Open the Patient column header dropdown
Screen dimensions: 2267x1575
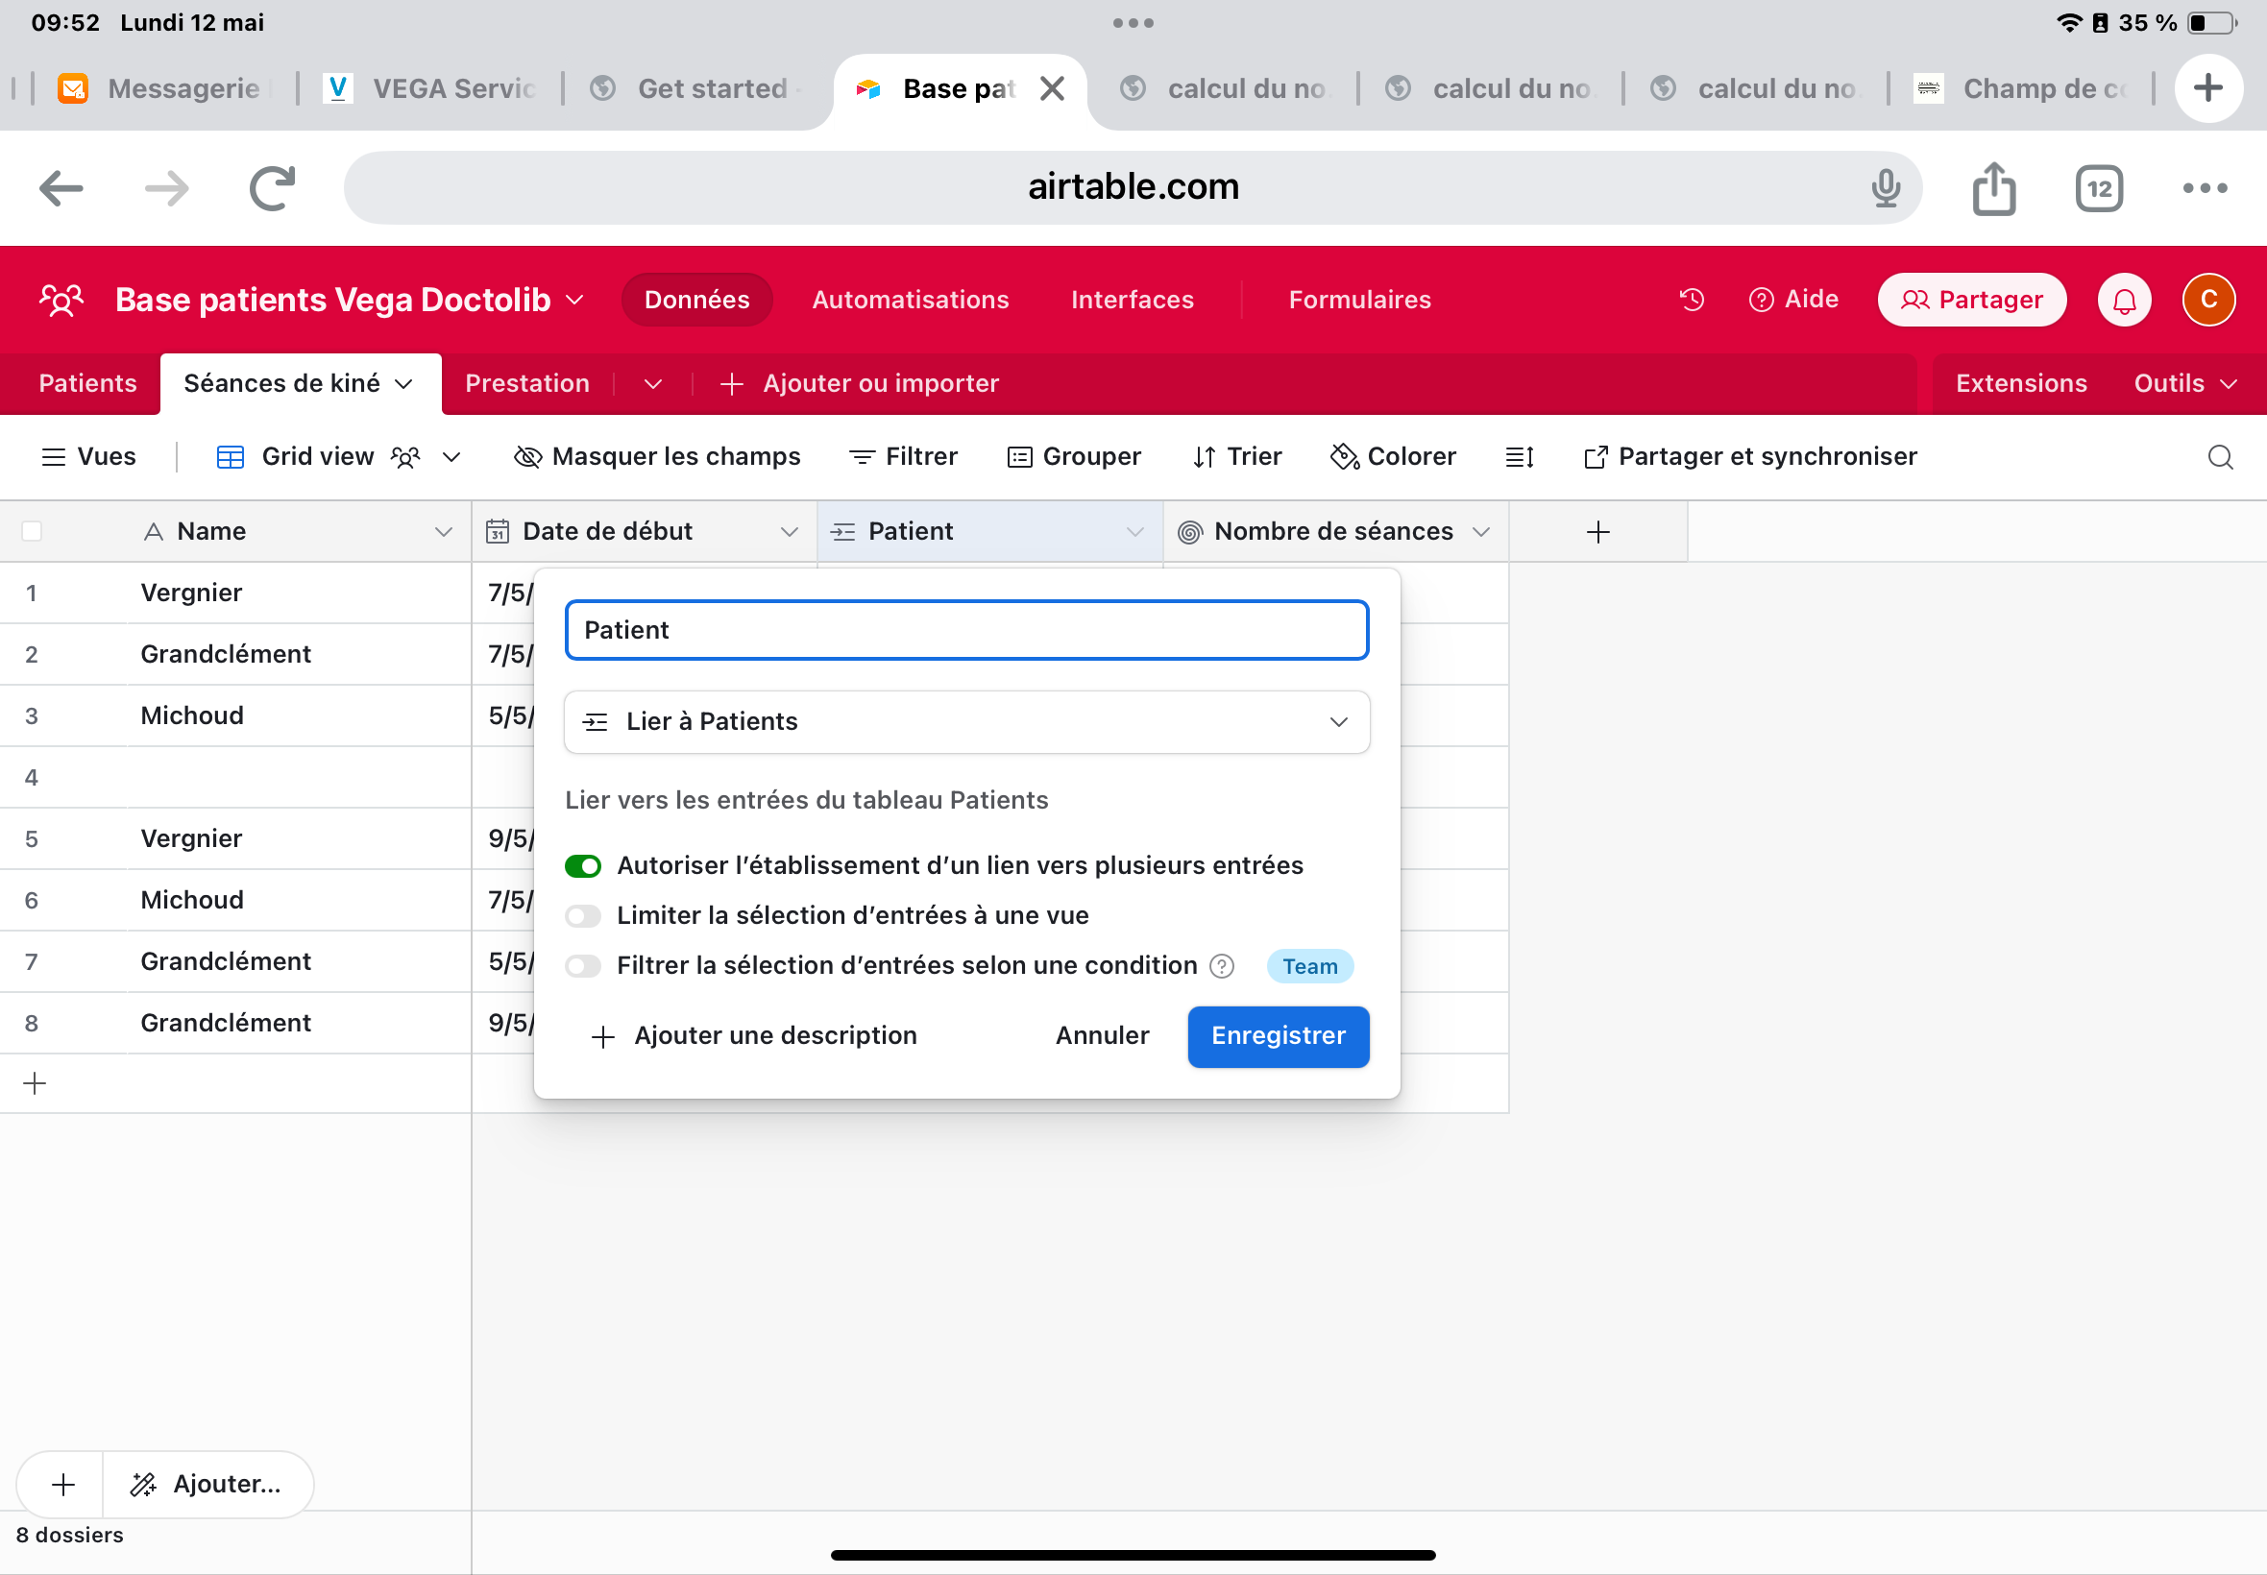tap(1135, 532)
